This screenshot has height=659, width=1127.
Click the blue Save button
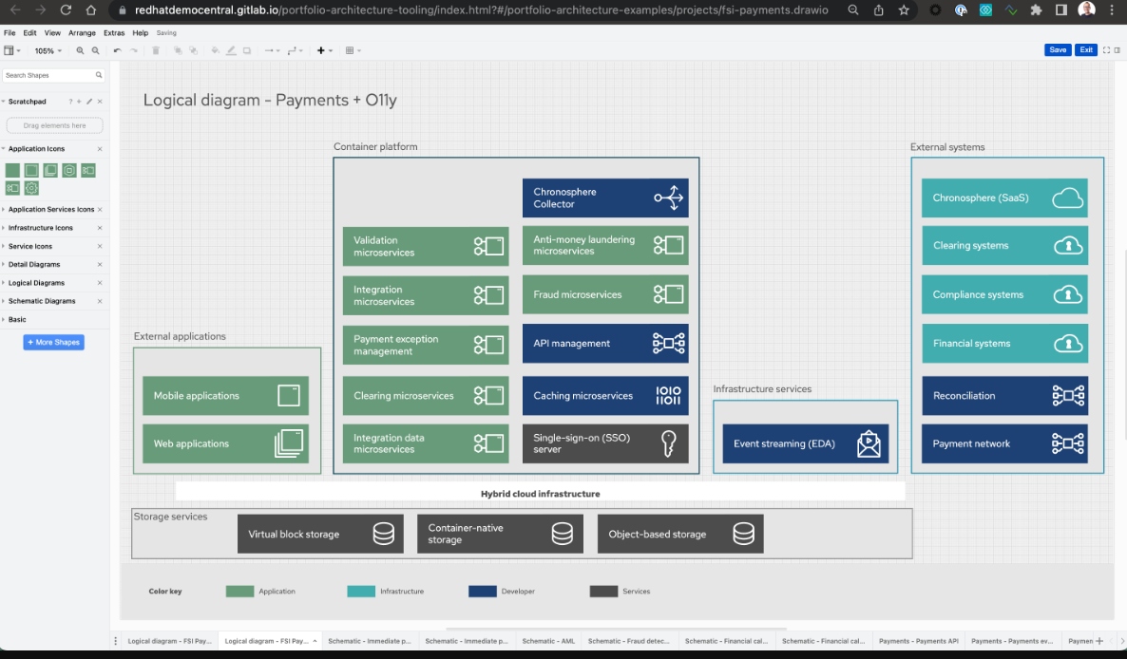coord(1057,50)
